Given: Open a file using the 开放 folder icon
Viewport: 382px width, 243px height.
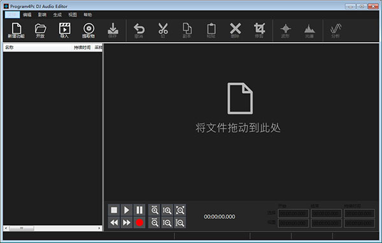Looking at the screenshot, I should (x=40, y=31).
